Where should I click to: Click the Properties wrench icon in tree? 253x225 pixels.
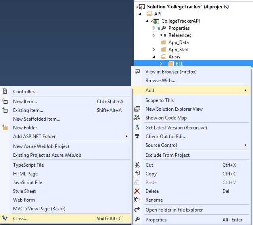pos(163,28)
